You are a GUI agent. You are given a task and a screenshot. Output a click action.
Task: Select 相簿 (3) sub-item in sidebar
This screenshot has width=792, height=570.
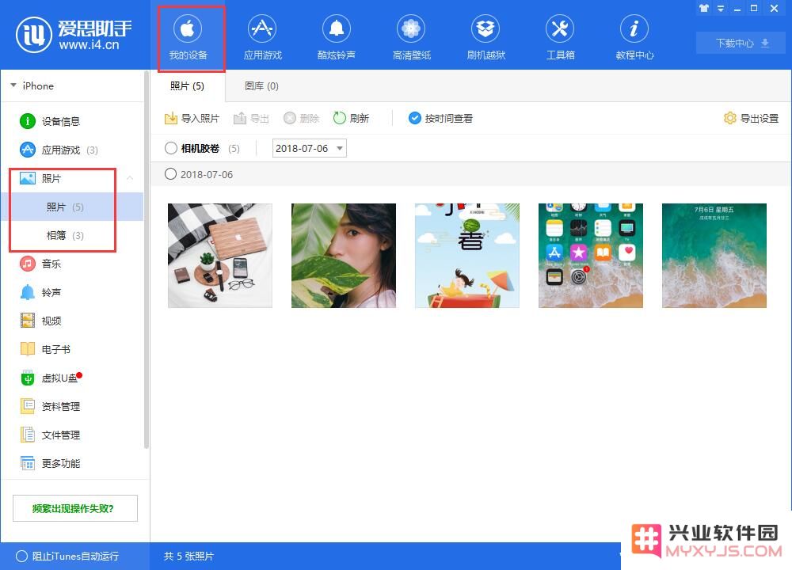(x=72, y=235)
